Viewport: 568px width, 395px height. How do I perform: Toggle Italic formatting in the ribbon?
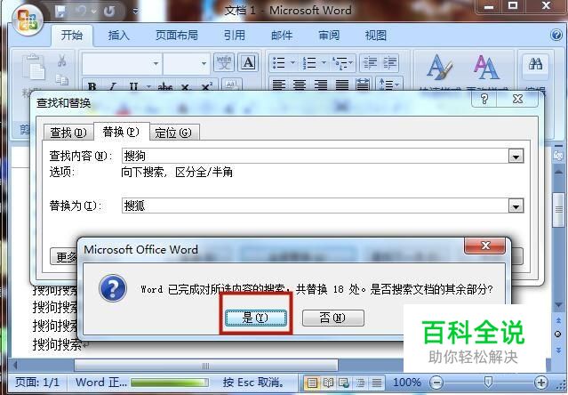click(x=113, y=86)
